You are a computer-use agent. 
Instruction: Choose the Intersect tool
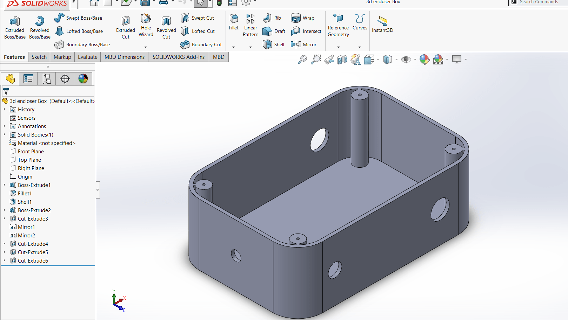point(306,31)
